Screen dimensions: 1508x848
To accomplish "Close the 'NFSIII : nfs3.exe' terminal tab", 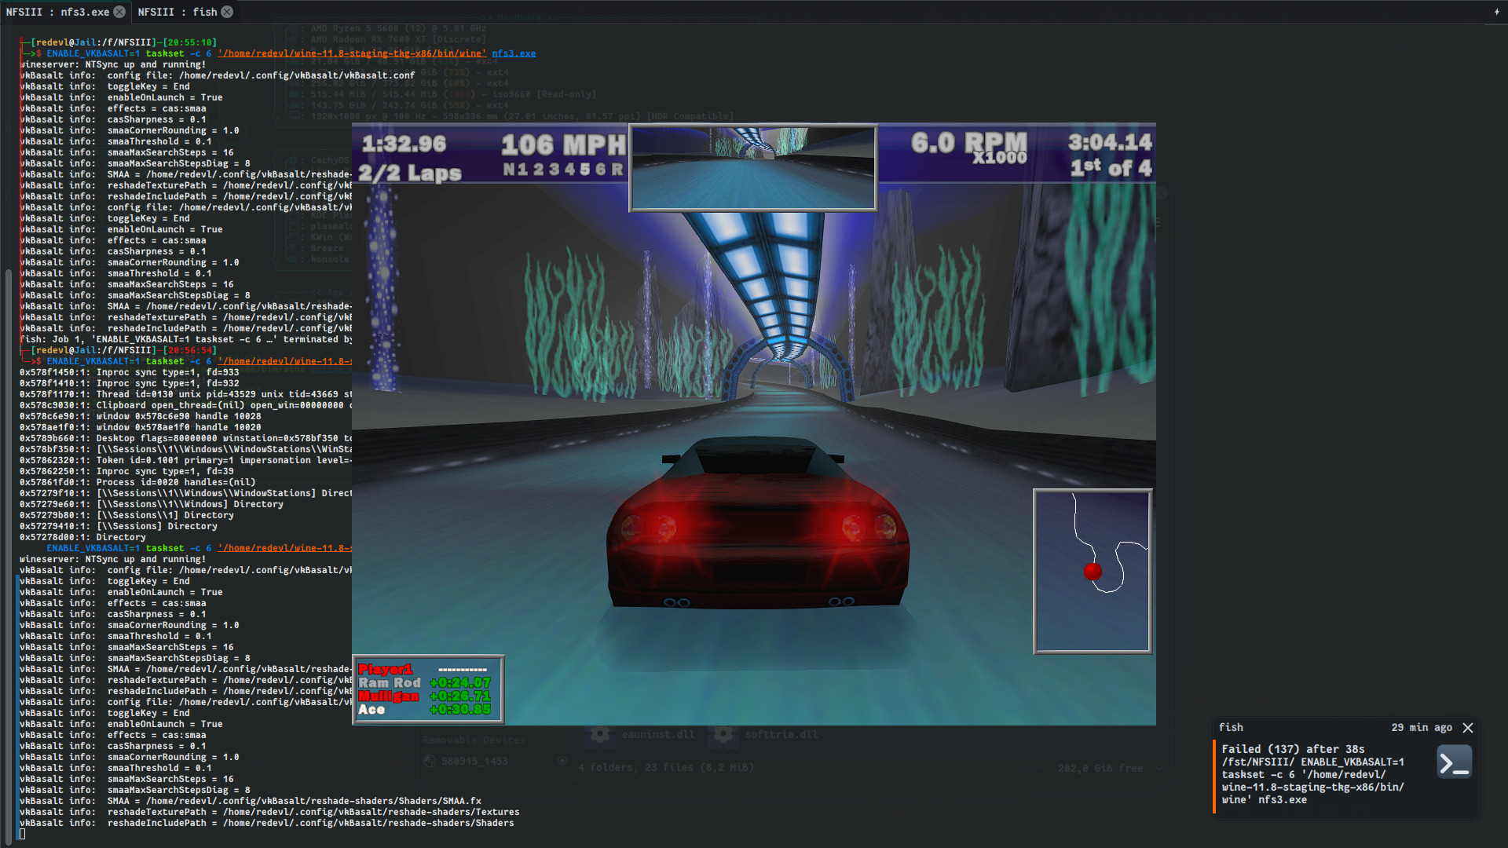I will coord(119,12).
